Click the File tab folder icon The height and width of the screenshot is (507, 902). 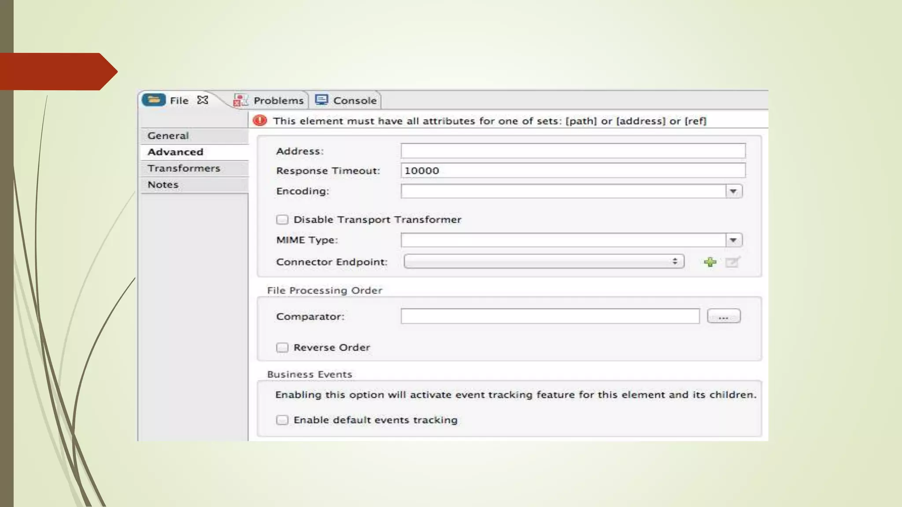153,100
